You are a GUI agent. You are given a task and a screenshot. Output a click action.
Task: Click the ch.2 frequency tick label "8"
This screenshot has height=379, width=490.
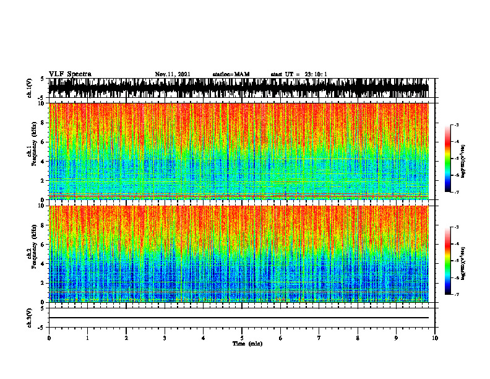[x=43, y=225]
